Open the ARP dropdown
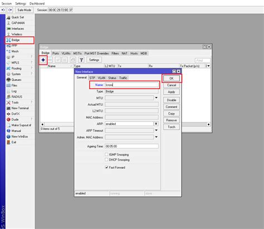The width and height of the screenshot is (264, 229). coord(156,124)
